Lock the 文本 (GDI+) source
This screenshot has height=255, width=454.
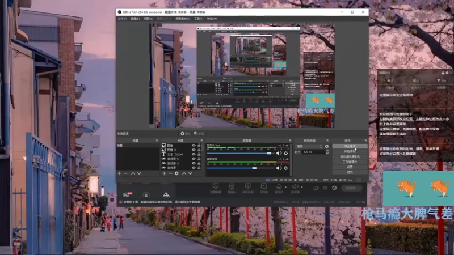pos(199,154)
